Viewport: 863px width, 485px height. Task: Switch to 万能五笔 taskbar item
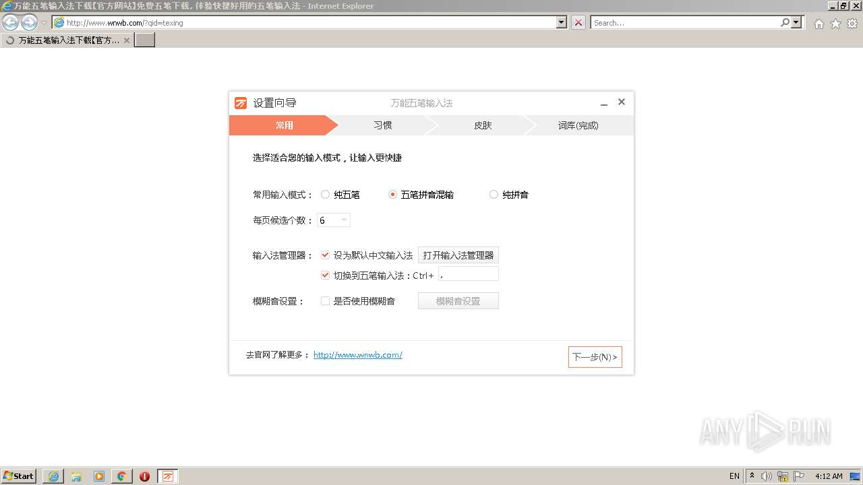click(x=168, y=476)
